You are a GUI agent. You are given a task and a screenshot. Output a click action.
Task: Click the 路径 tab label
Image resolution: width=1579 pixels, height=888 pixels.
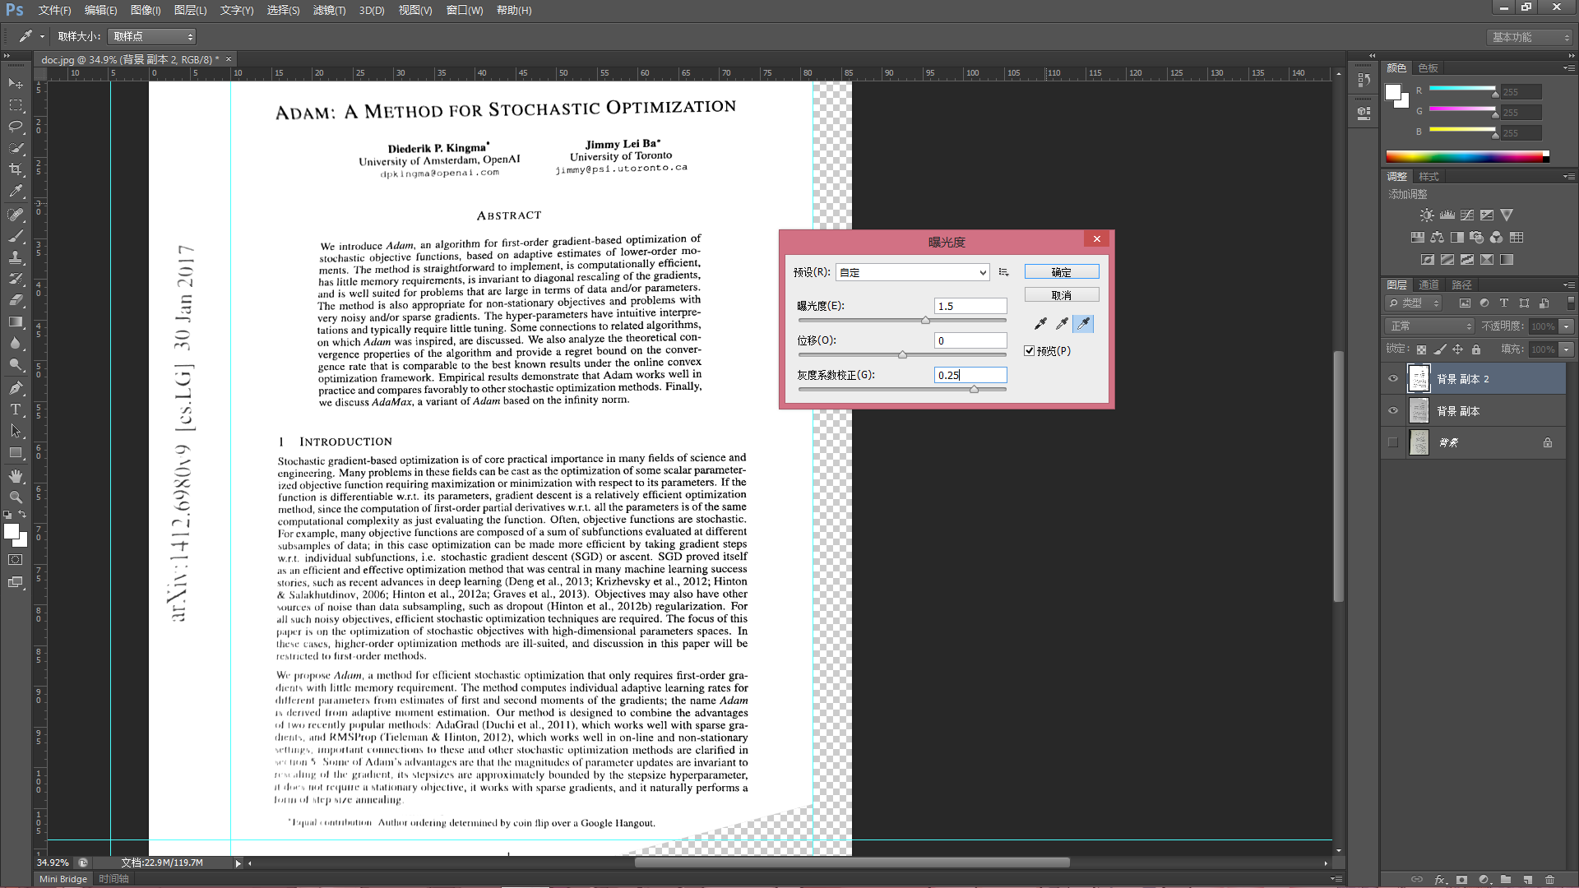(1461, 285)
